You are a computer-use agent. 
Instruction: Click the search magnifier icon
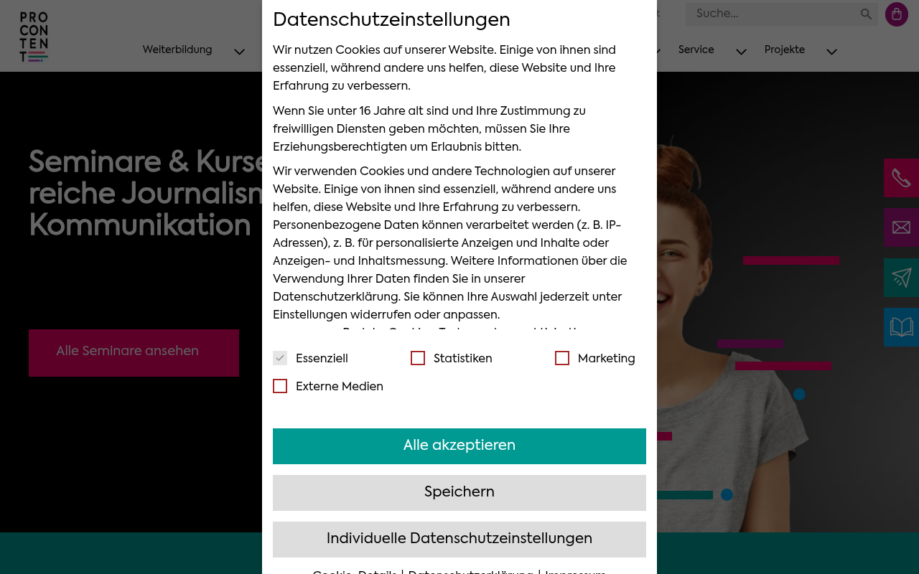pos(866,14)
